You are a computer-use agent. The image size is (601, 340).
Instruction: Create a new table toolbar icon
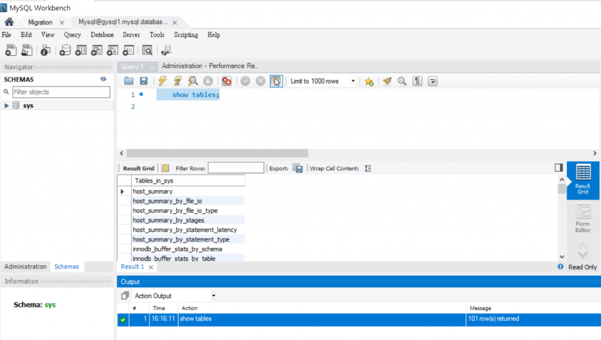pos(81,51)
